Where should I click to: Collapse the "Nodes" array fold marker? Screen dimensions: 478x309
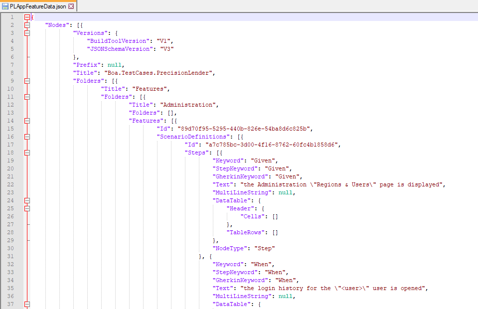click(x=27, y=25)
